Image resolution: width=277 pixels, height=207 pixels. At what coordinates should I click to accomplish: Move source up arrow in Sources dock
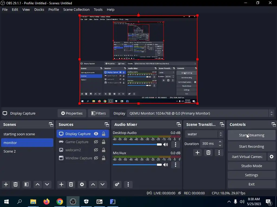tap(93, 184)
